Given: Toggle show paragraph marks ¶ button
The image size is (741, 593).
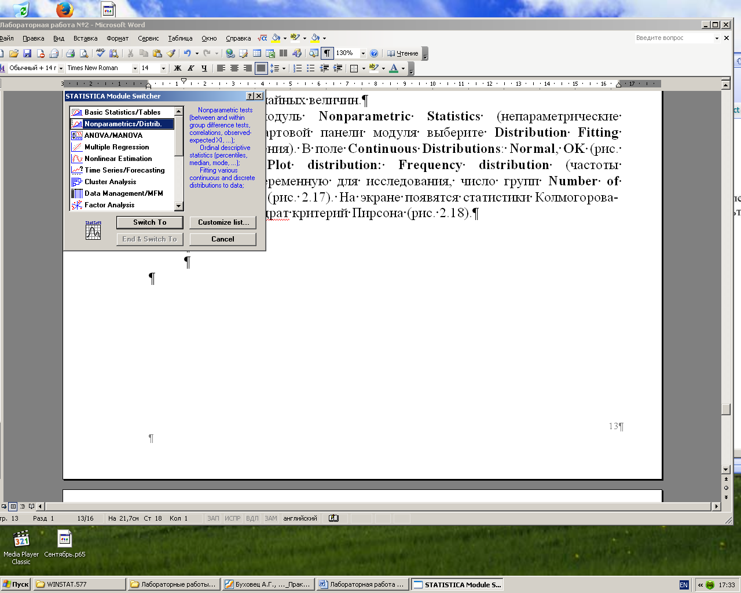Looking at the screenshot, I should [327, 53].
